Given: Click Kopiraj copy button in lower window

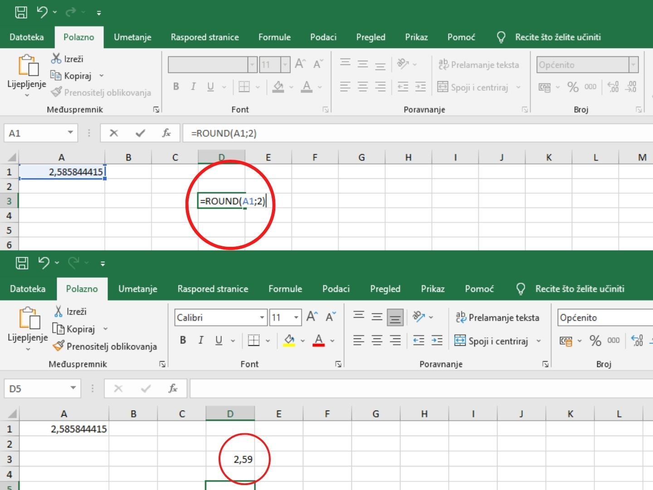Looking at the screenshot, I should (74, 329).
